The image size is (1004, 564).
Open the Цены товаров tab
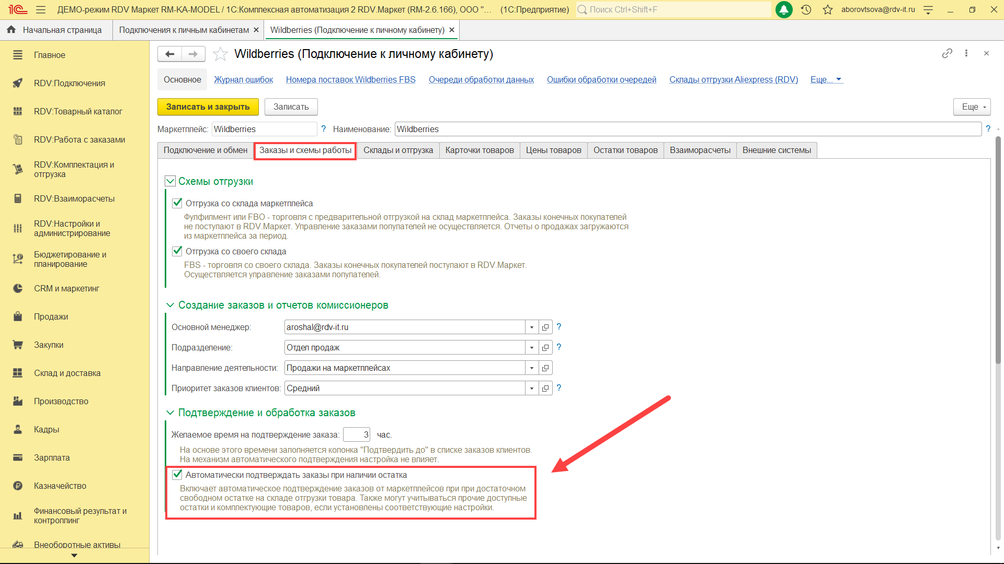point(553,150)
